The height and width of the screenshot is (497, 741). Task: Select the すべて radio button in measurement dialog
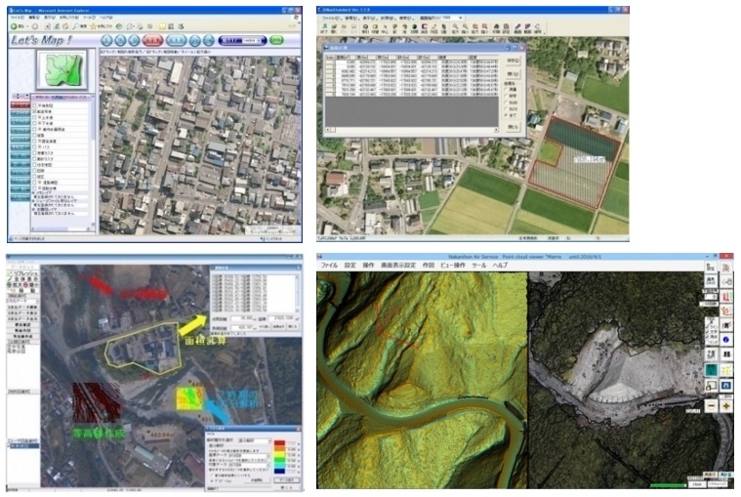[x=506, y=115]
